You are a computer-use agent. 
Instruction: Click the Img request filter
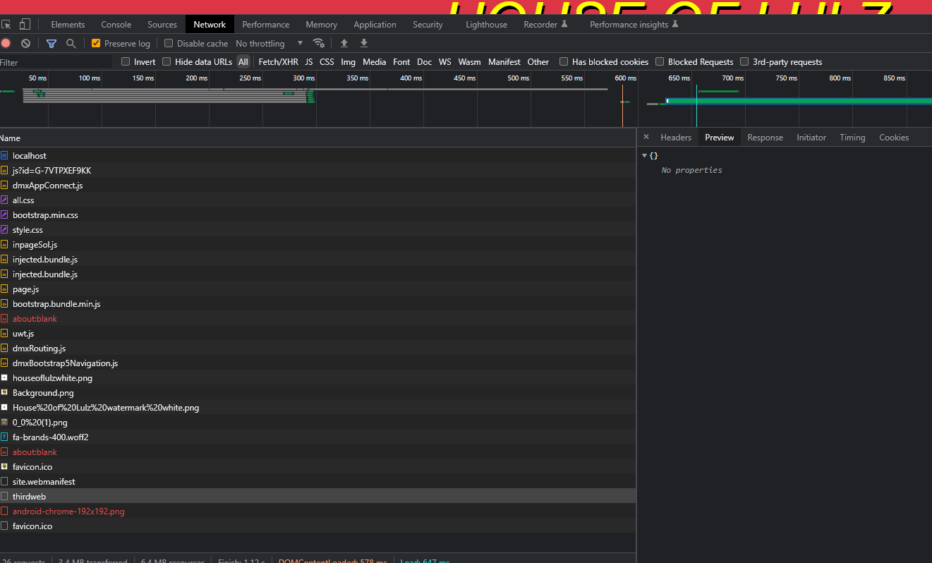348,61
